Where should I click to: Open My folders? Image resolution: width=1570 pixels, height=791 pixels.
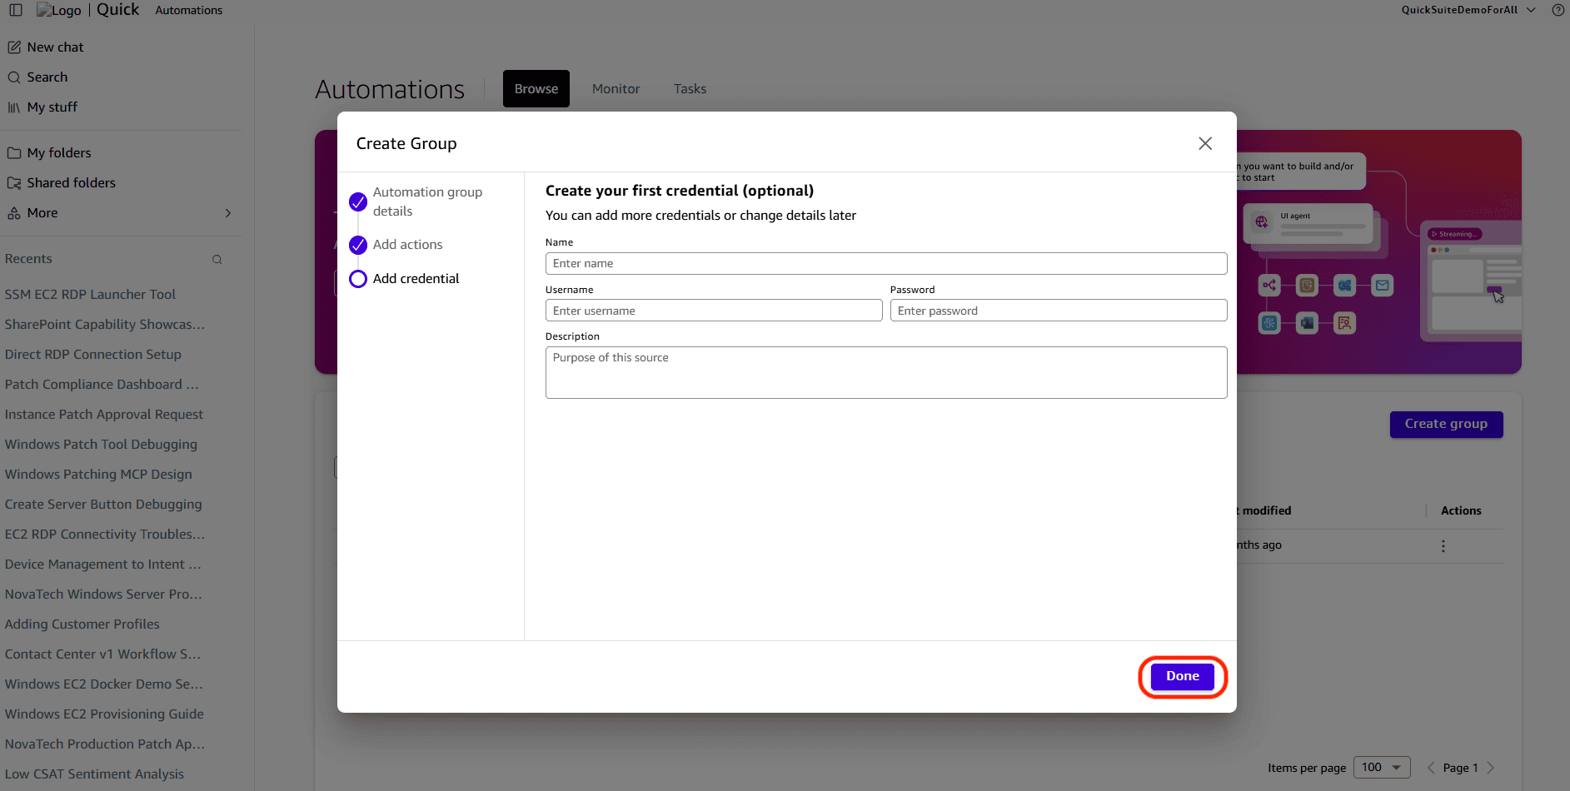(x=59, y=153)
